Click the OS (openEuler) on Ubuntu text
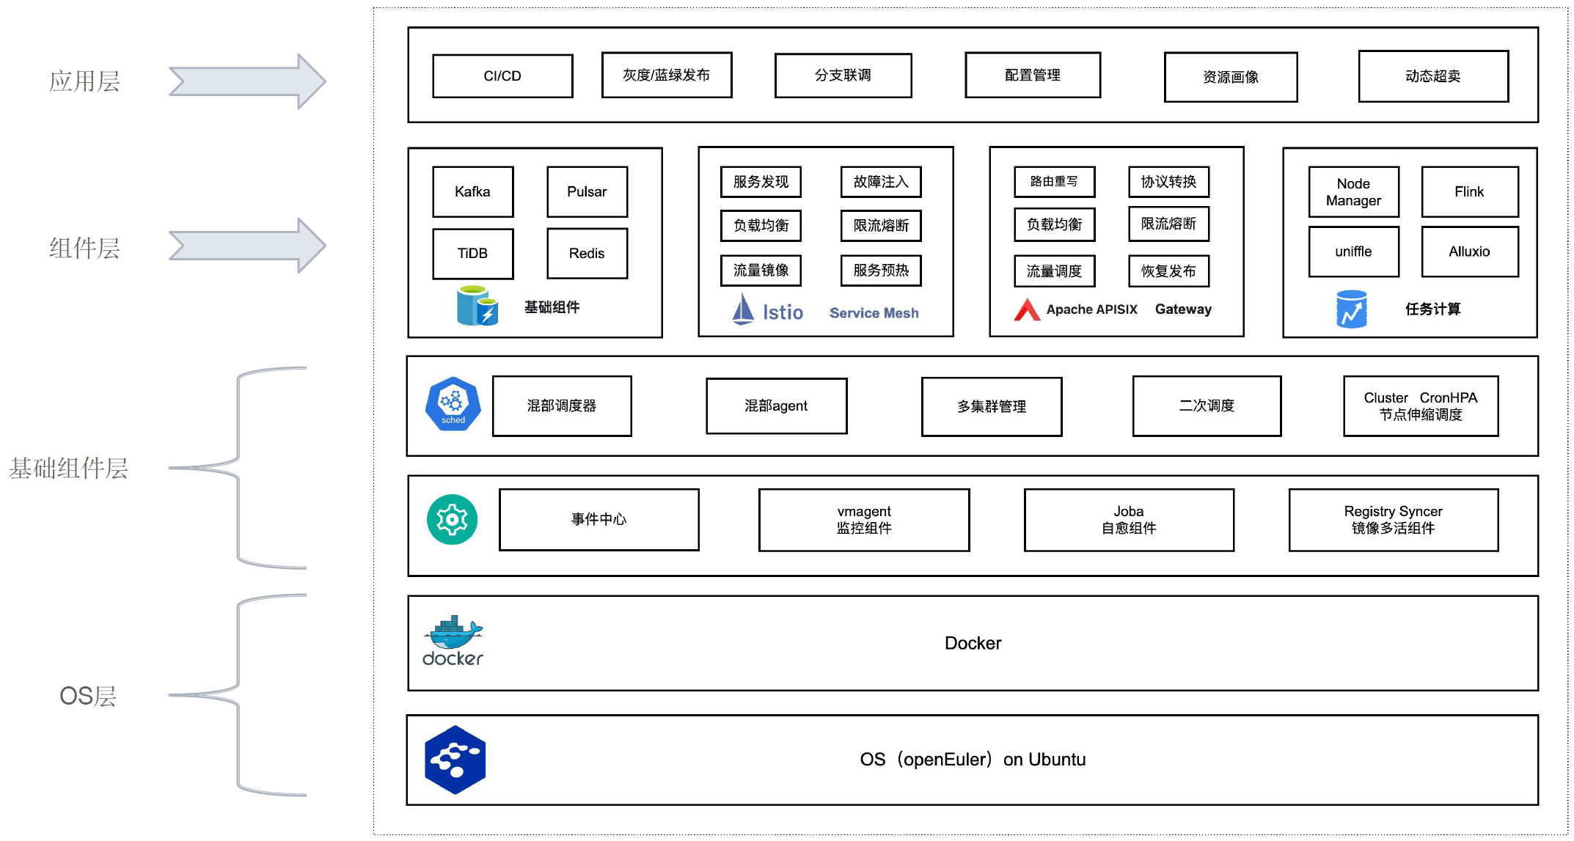The width and height of the screenshot is (1574, 841). coord(973,760)
